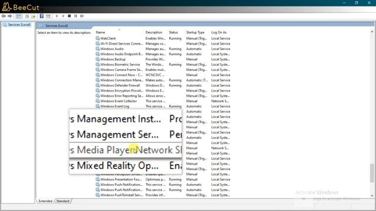Click the 'Enables Win...' description cell

click(x=155, y=38)
